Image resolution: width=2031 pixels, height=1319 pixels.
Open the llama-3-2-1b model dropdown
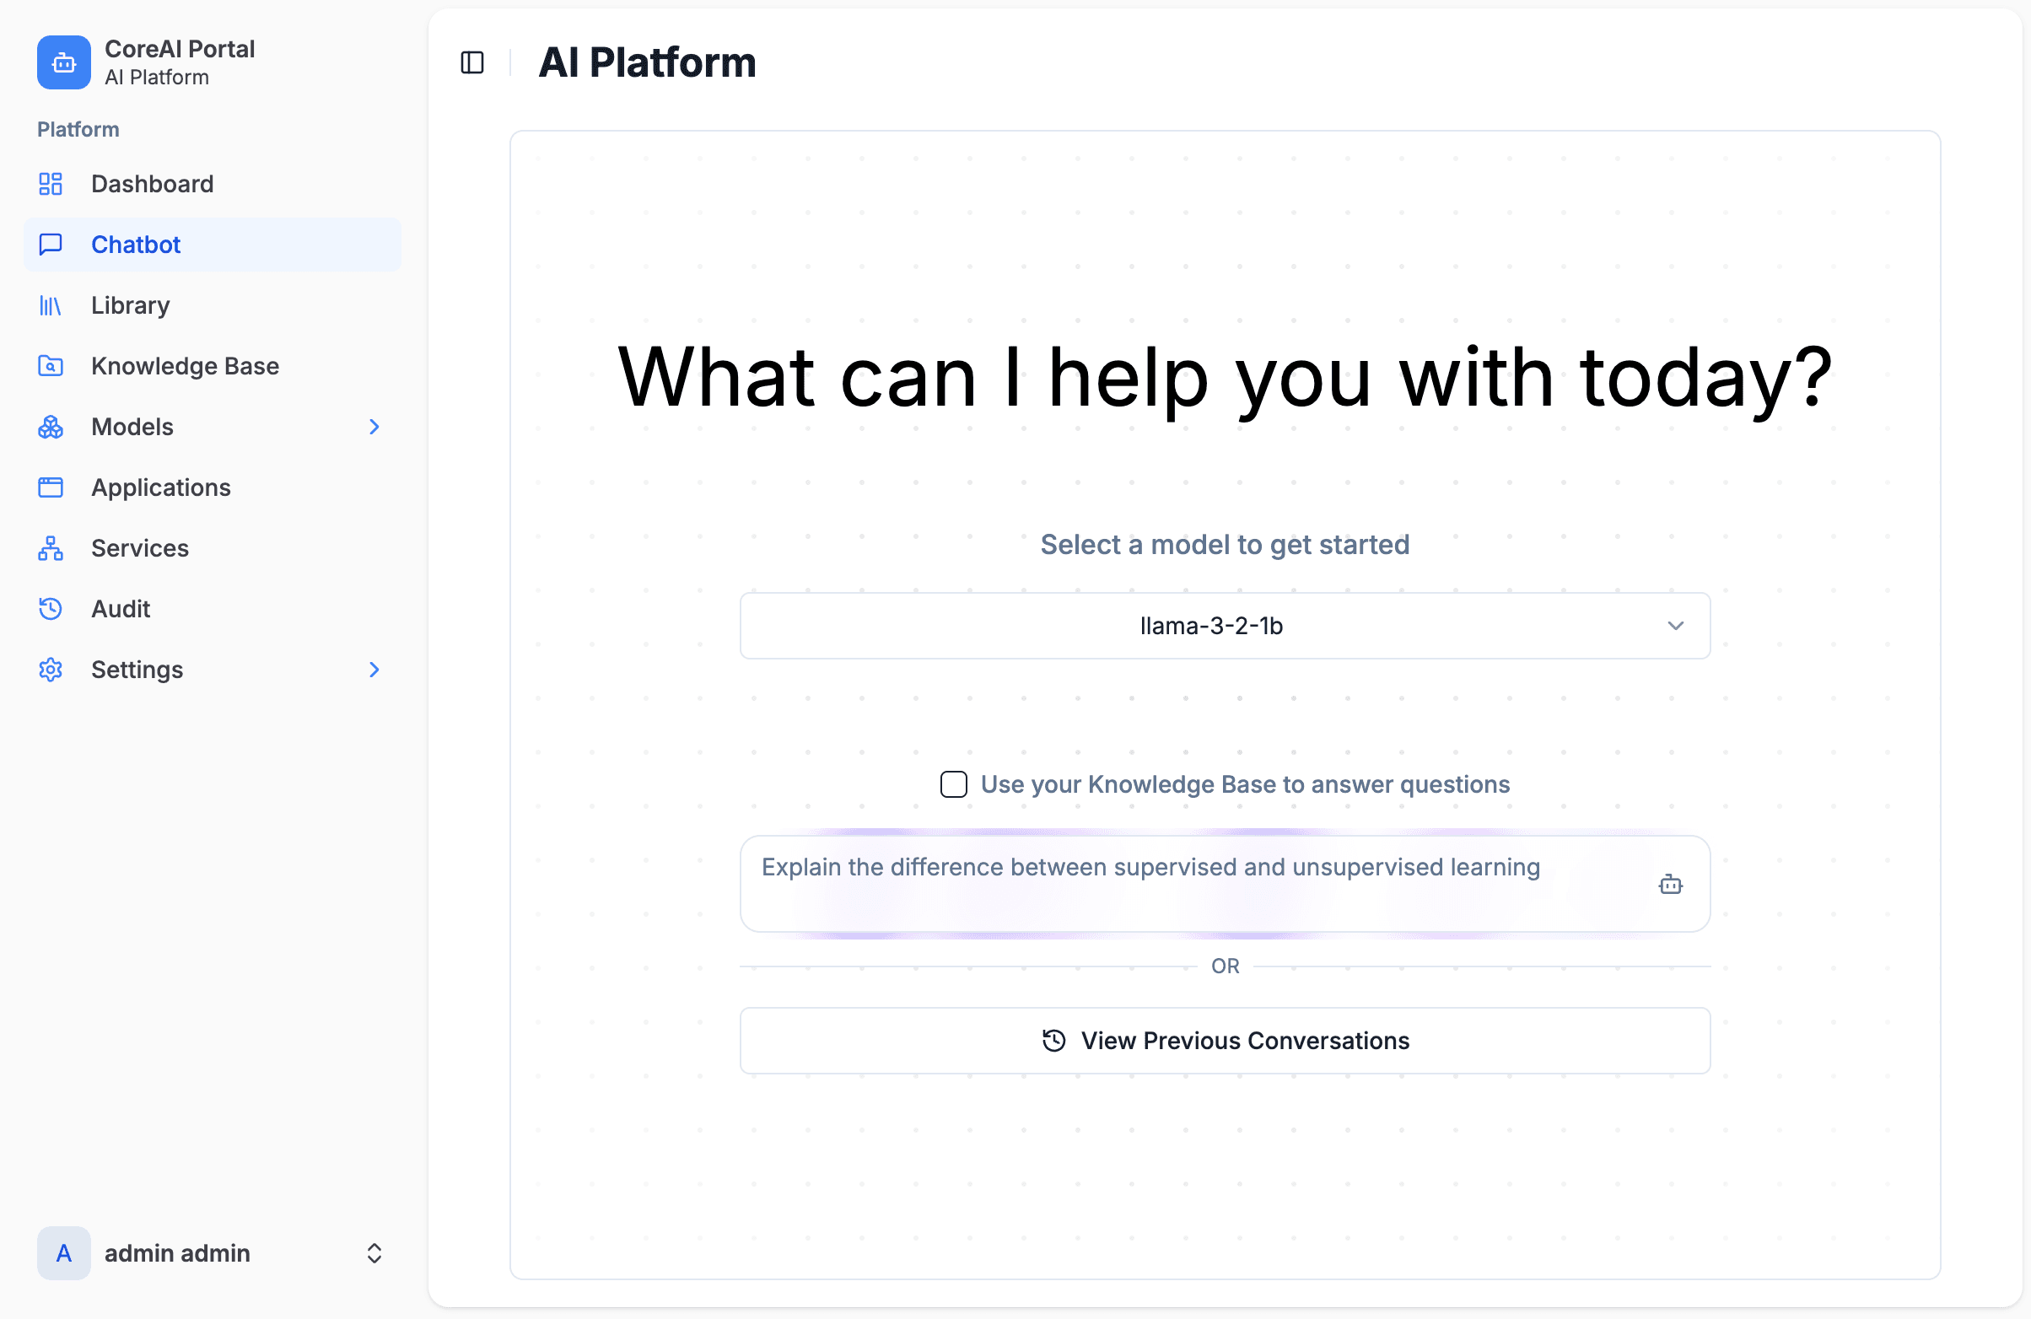(1225, 626)
